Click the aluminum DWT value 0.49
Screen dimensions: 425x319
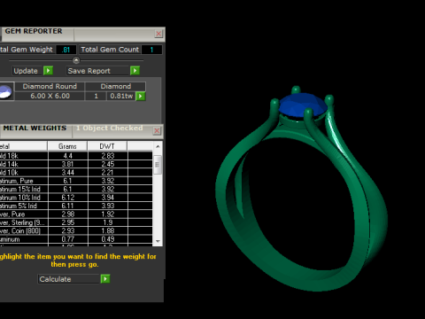tap(108, 239)
